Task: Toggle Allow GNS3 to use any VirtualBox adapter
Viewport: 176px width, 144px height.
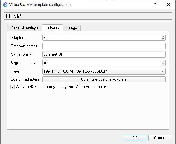Action: 13,87
